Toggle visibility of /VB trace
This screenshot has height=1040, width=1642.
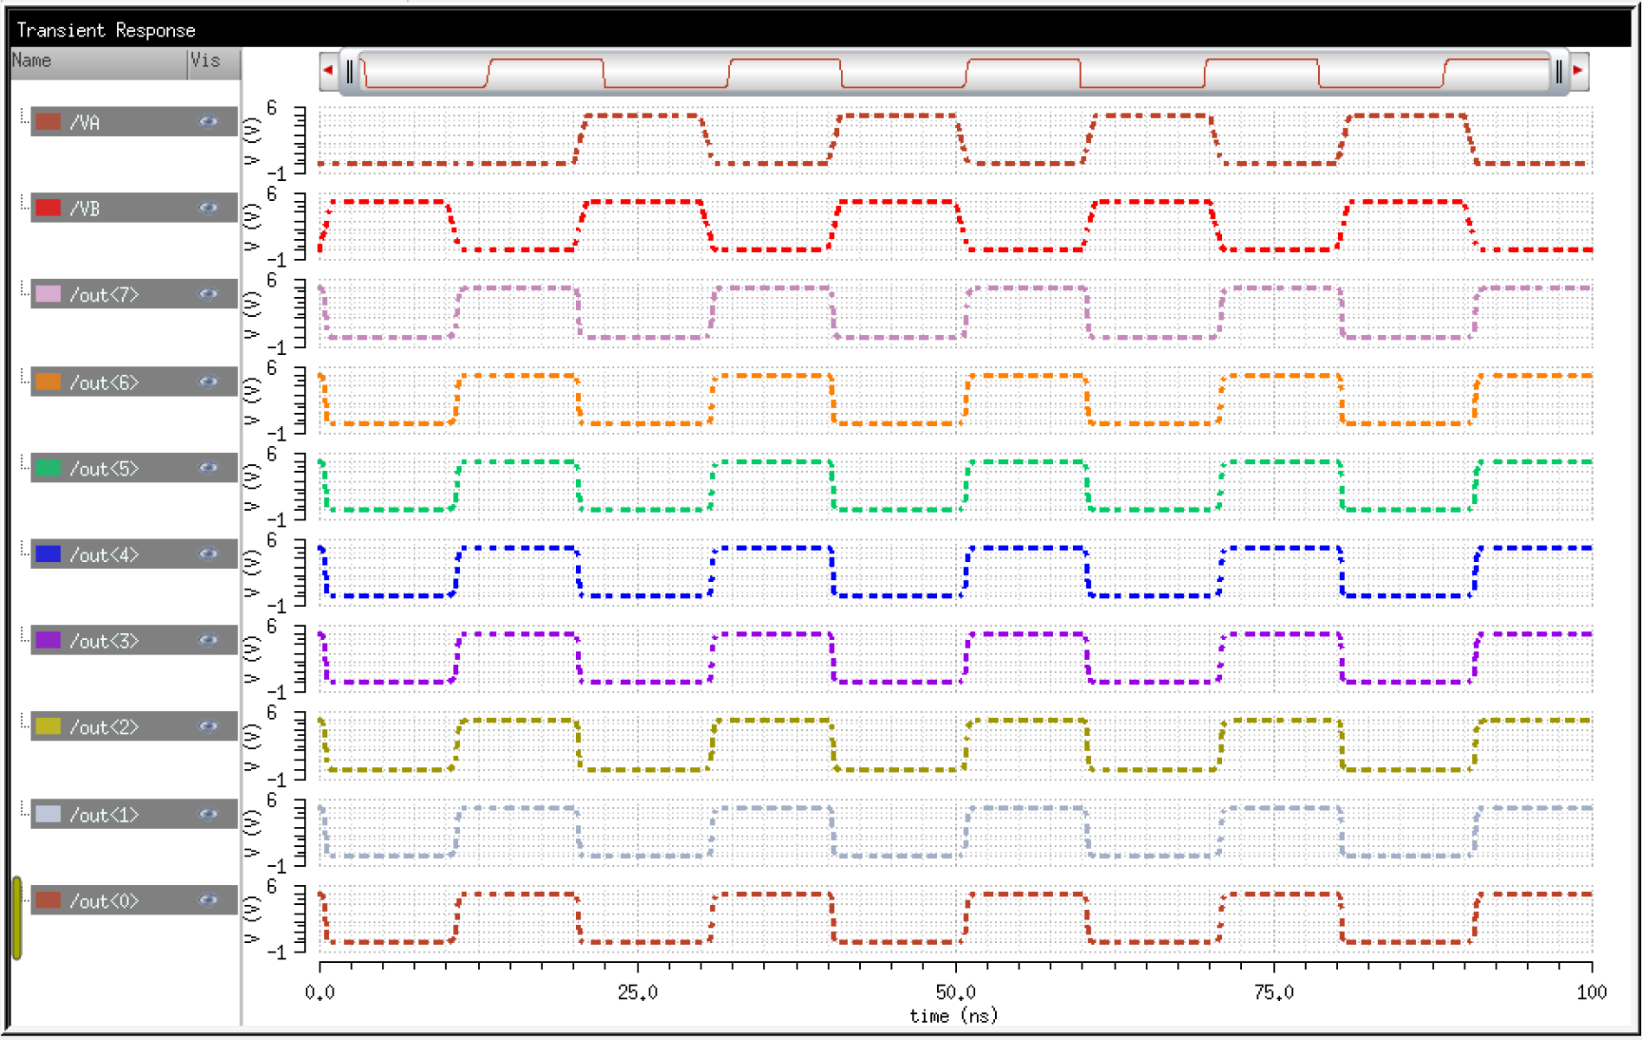click(x=208, y=208)
